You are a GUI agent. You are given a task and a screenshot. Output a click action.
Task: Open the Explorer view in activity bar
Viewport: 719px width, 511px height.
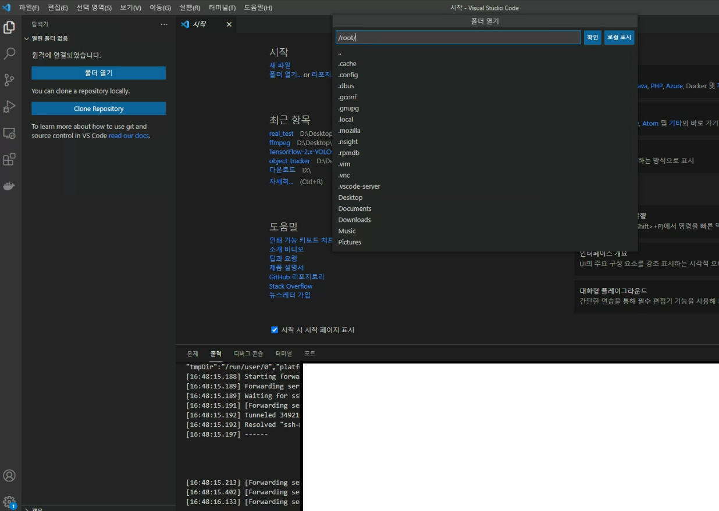click(9, 27)
